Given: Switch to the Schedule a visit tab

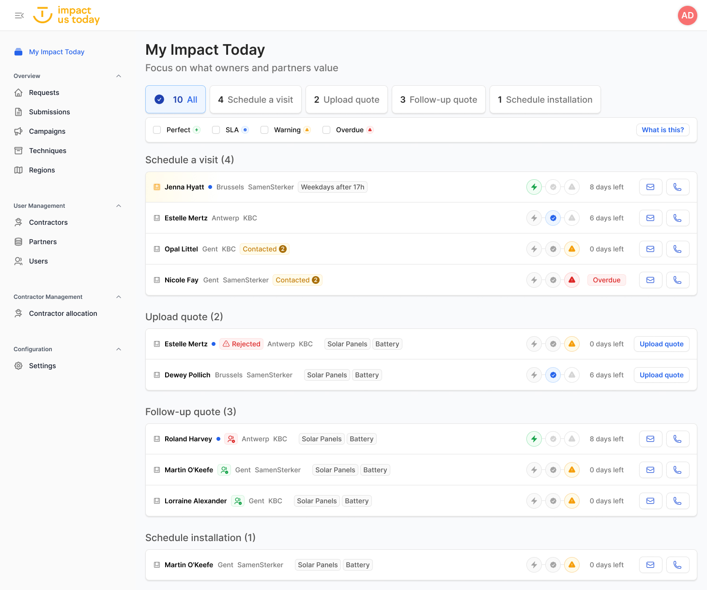Looking at the screenshot, I should pos(256,100).
